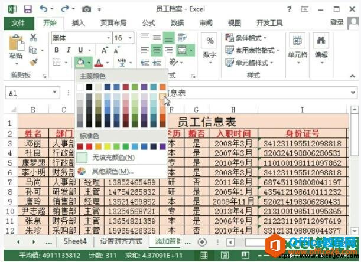The image size is (361, 262).
Task: Toggle Italic formatting
Action: 69,50
